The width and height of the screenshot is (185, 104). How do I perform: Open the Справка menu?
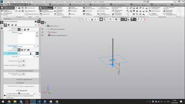pos(101,2)
